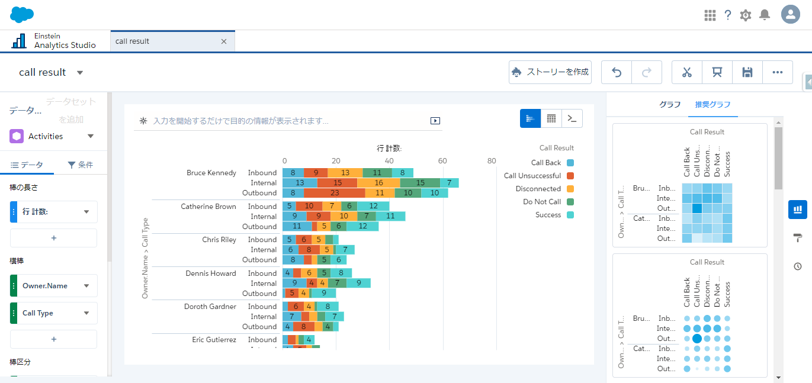Add a new bar length measure
812x383 pixels.
(54, 238)
